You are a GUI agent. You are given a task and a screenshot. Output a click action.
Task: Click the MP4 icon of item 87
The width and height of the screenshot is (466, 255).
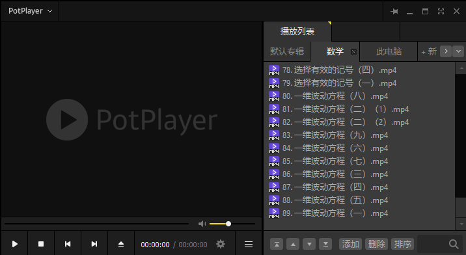(274, 187)
